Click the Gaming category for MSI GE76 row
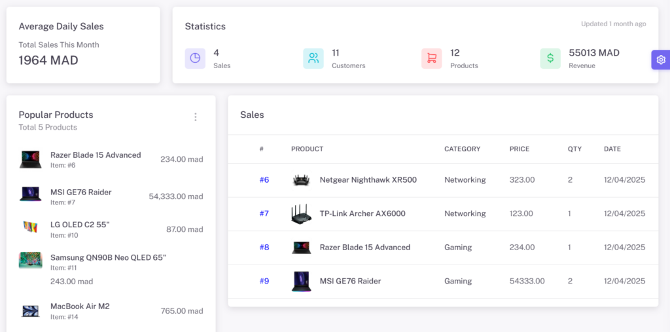Image resolution: width=670 pixels, height=332 pixels. click(x=458, y=281)
